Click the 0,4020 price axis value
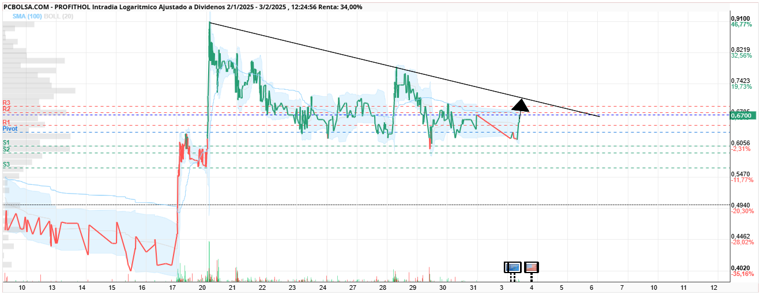This screenshot has width=761, height=295. [740, 268]
